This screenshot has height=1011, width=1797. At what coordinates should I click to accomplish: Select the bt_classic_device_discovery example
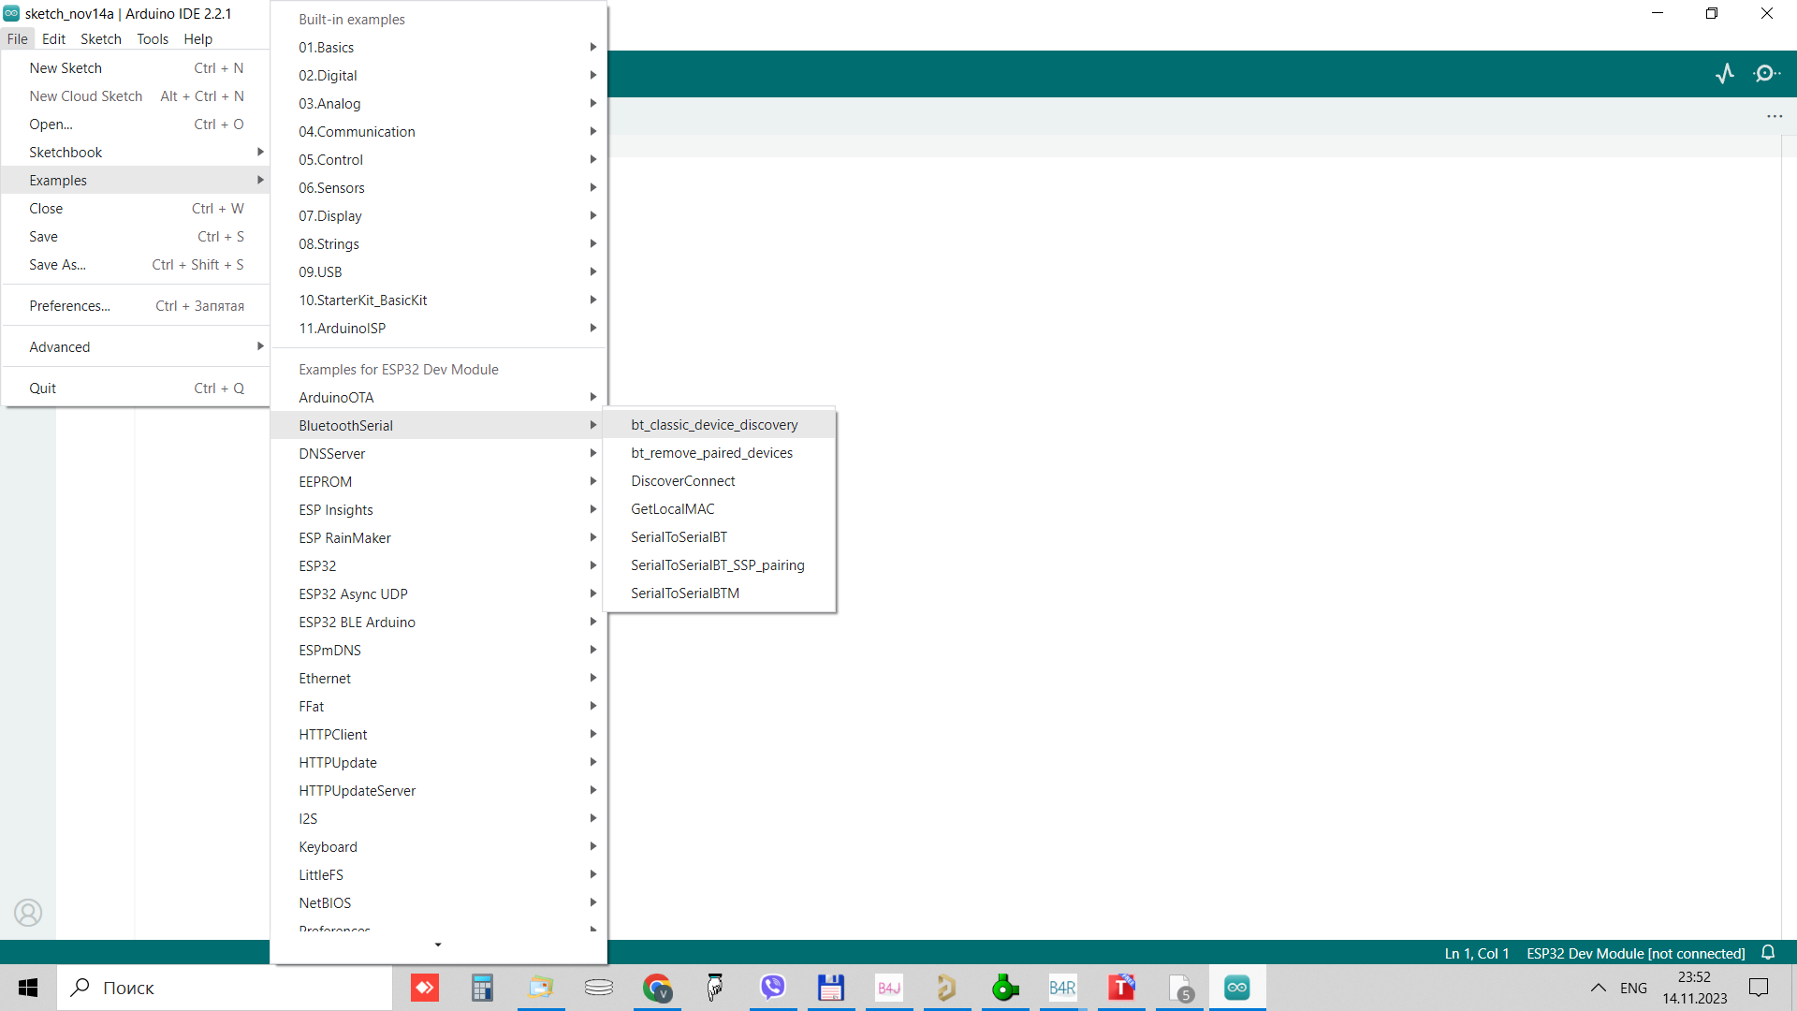point(714,425)
